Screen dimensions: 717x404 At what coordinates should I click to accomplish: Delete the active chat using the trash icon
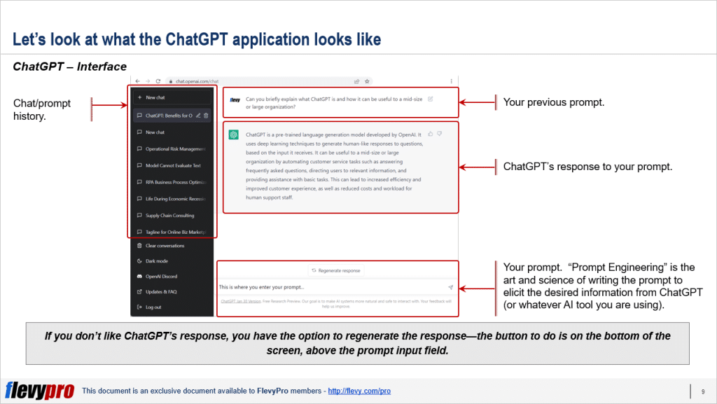click(x=206, y=116)
